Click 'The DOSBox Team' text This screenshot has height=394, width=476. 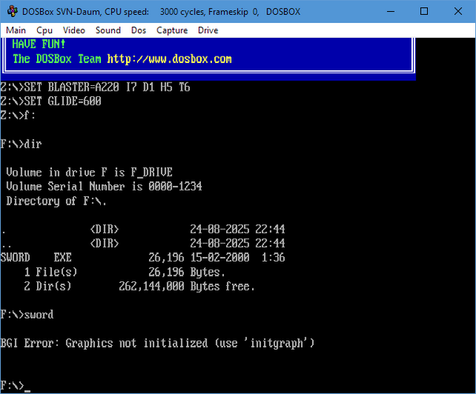(57, 58)
